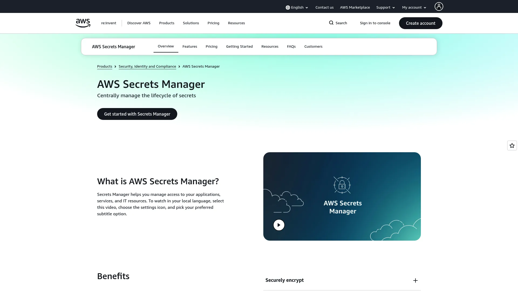Switch to the Features tab

click(x=190, y=47)
